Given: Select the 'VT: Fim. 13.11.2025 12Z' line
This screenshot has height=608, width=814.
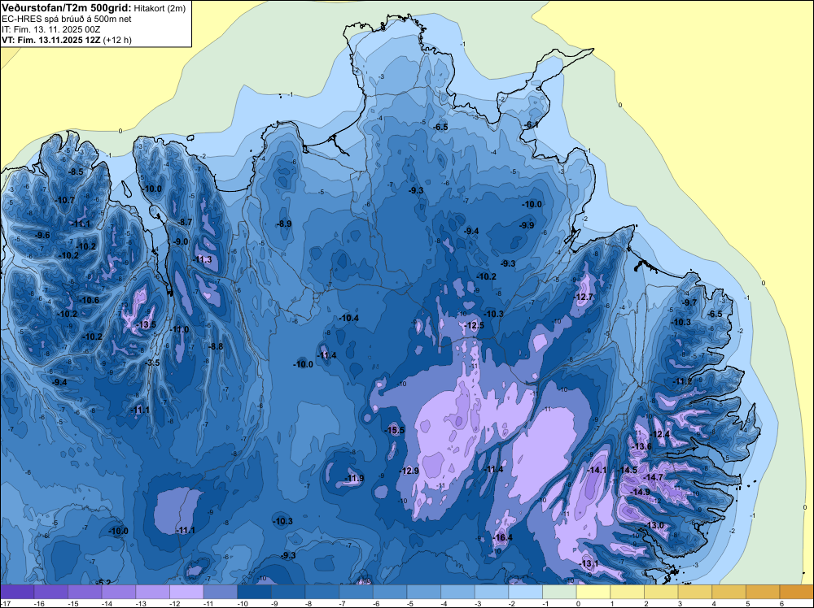Looking at the screenshot, I should pyautogui.click(x=51, y=40).
